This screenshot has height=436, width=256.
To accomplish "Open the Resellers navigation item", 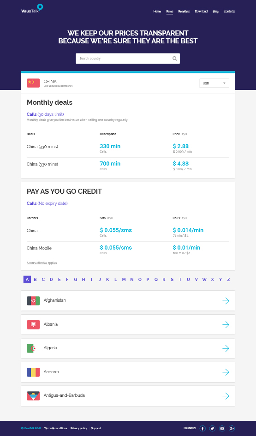I will [x=184, y=12].
